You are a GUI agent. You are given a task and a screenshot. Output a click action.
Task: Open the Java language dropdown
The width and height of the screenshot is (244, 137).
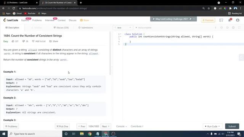[123, 28]
